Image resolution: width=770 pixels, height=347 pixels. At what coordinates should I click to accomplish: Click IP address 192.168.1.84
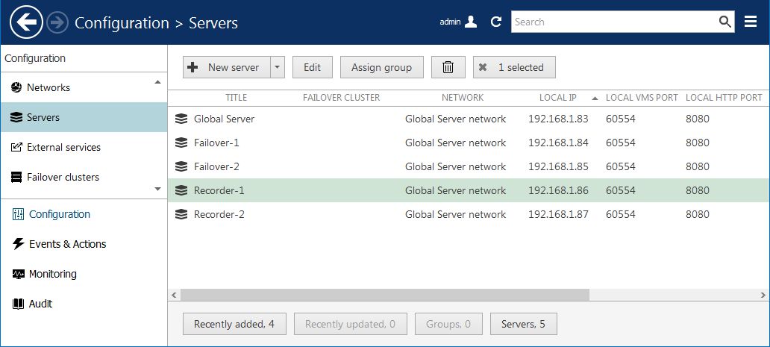pyautogui.click(x=558, y=143)
